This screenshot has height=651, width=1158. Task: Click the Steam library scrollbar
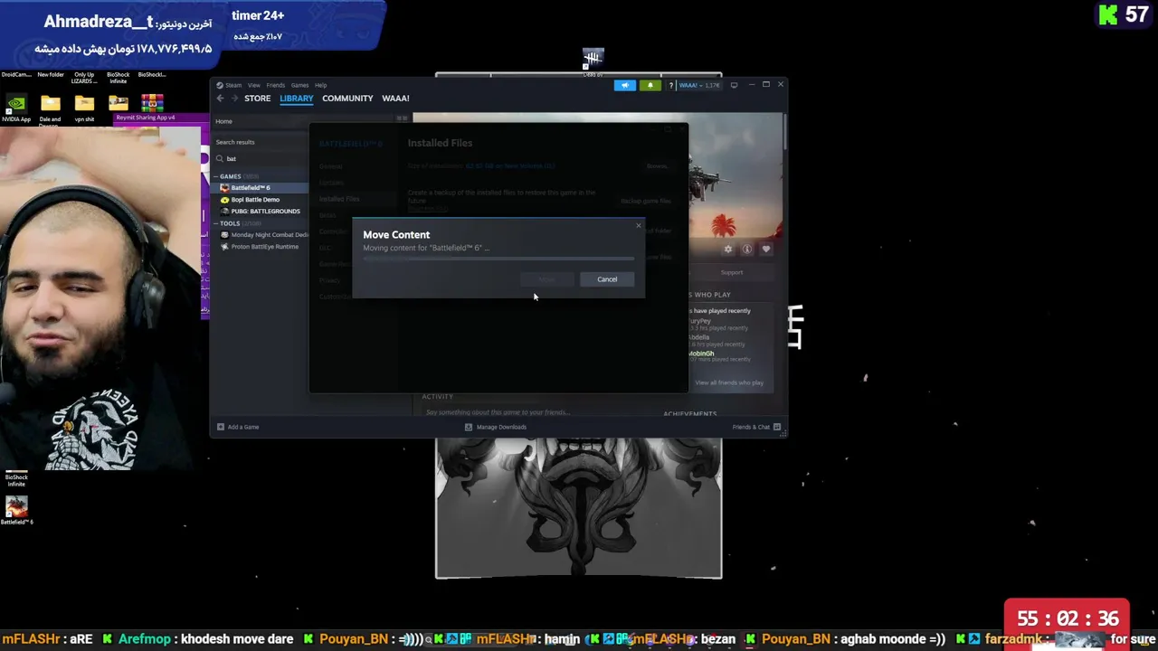[785, 133]
